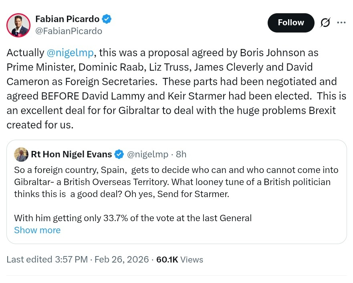Viewport: 353px width, 283px height.
Task: Click the @FabianPicardo handle
Action: coord(69,31)
